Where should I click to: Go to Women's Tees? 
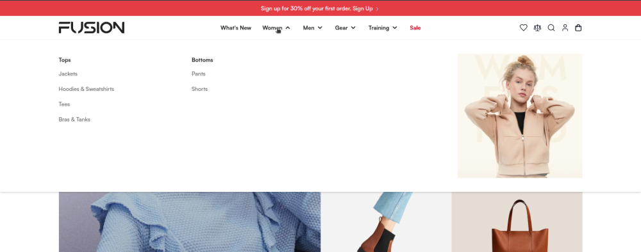click(64, 104)
